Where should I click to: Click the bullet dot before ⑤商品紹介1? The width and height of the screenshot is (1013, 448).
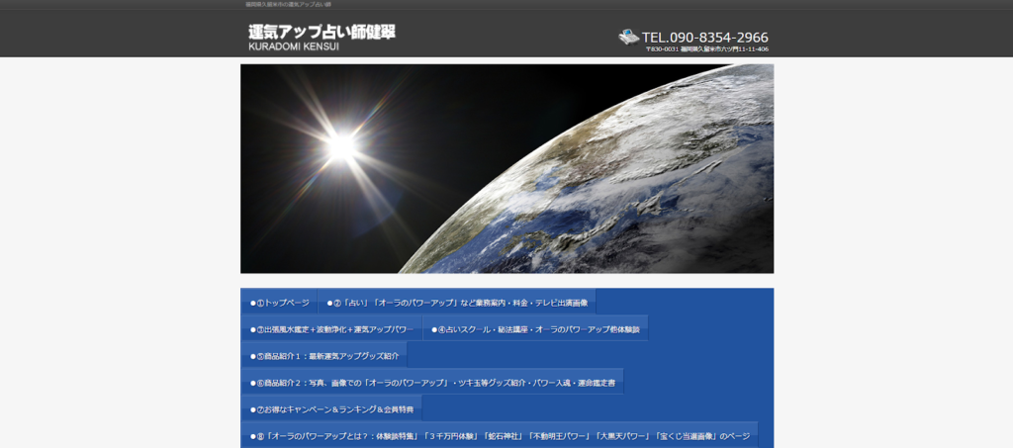(252, 356)
